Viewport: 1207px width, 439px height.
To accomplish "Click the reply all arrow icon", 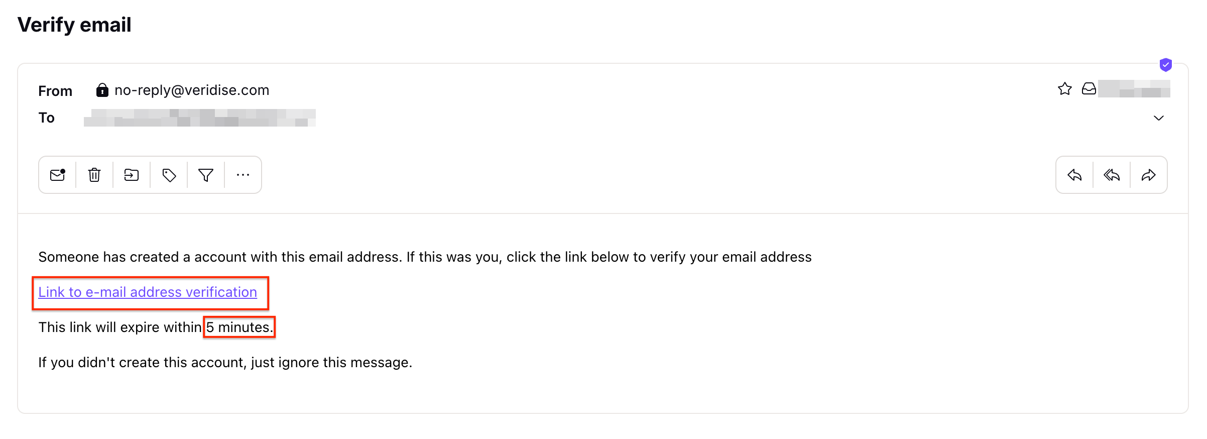I will click(x=1112, y=175).
